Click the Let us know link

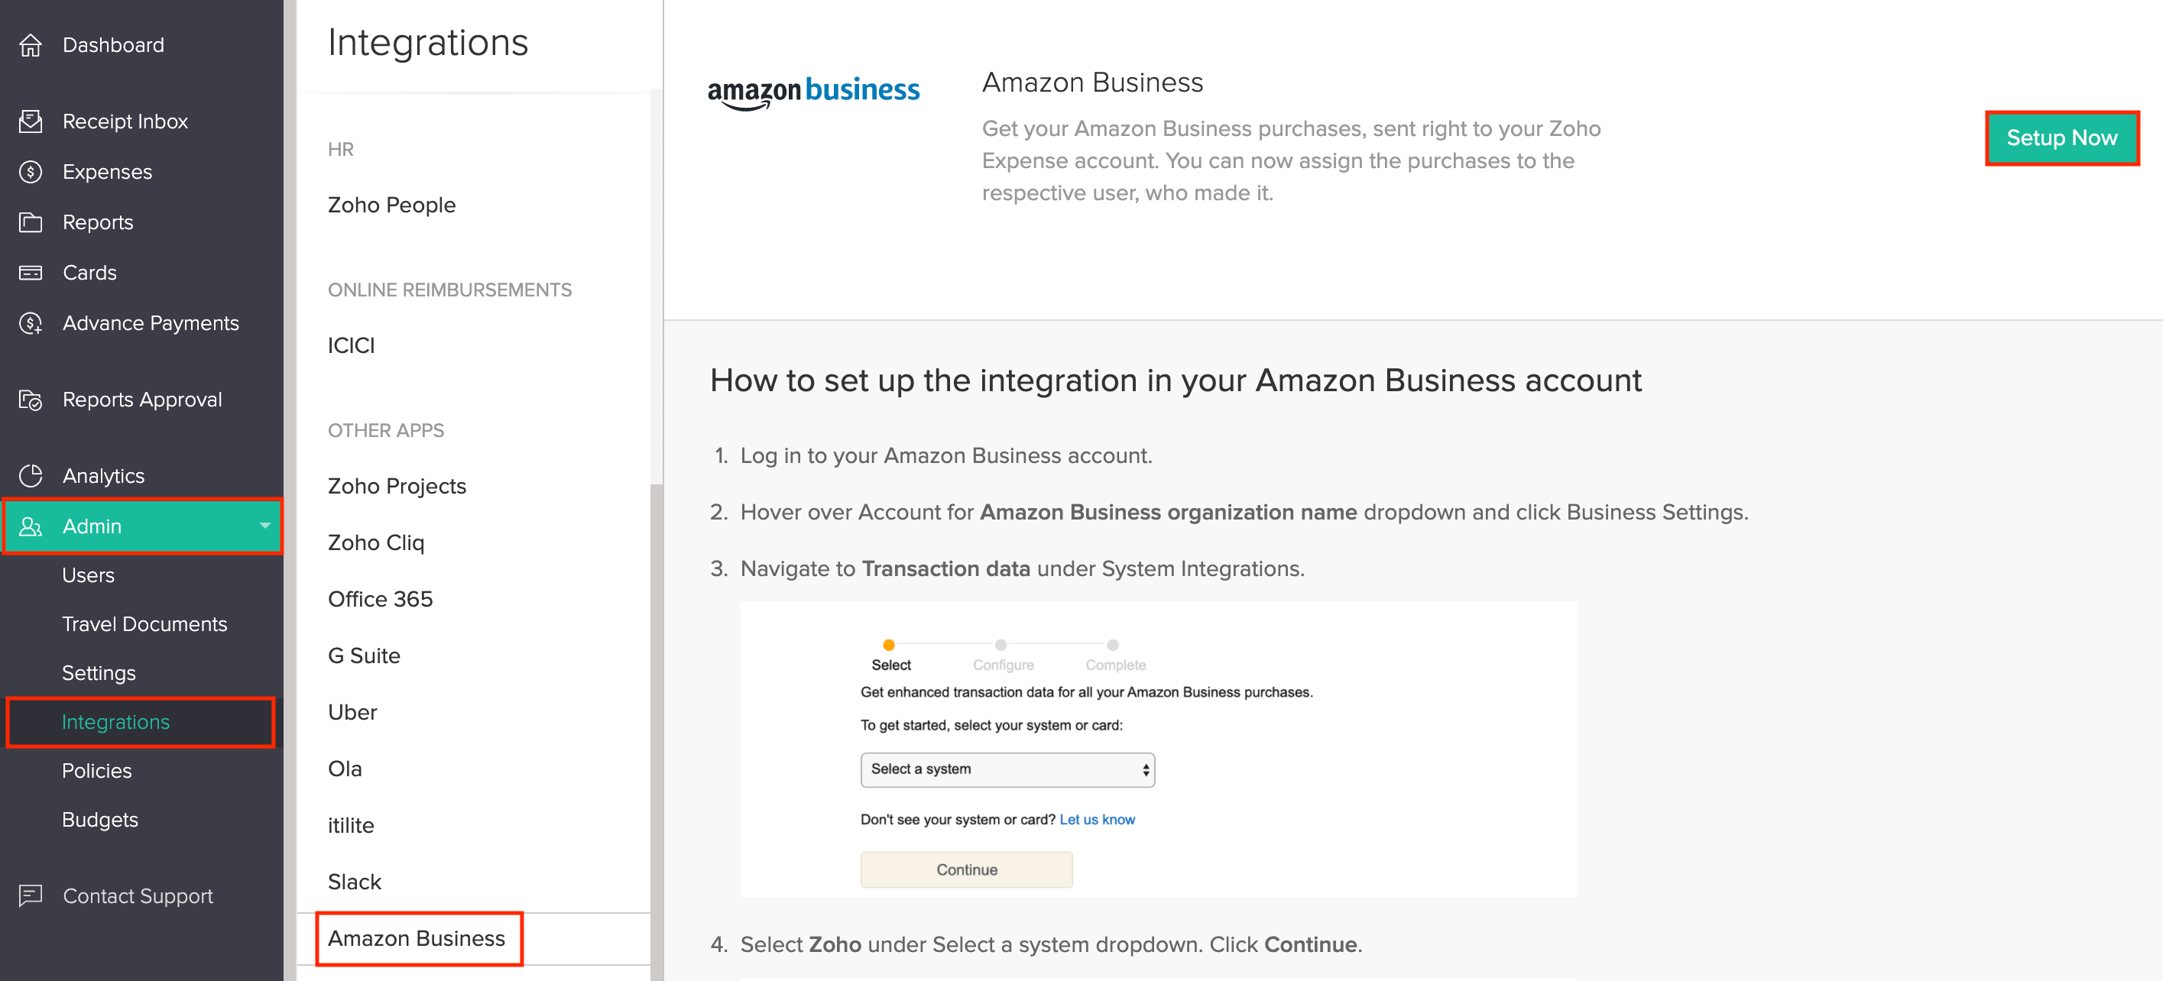coord(1096,819)
